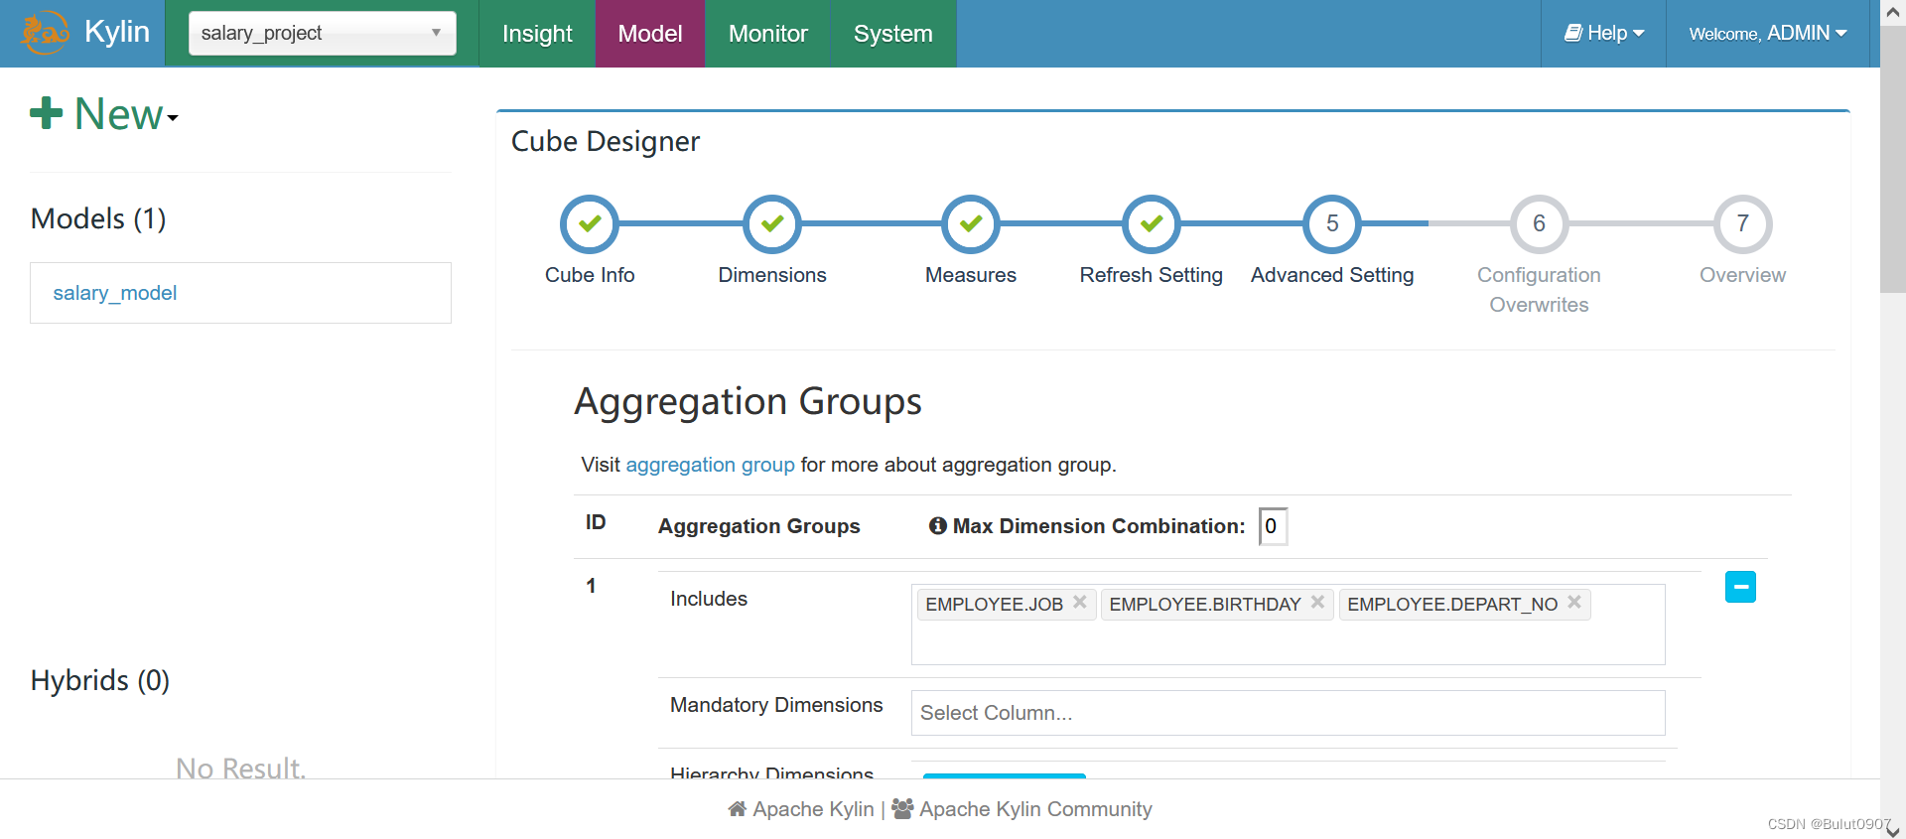Switch to the Model tab
The image size is (1906, 839).
650,34
